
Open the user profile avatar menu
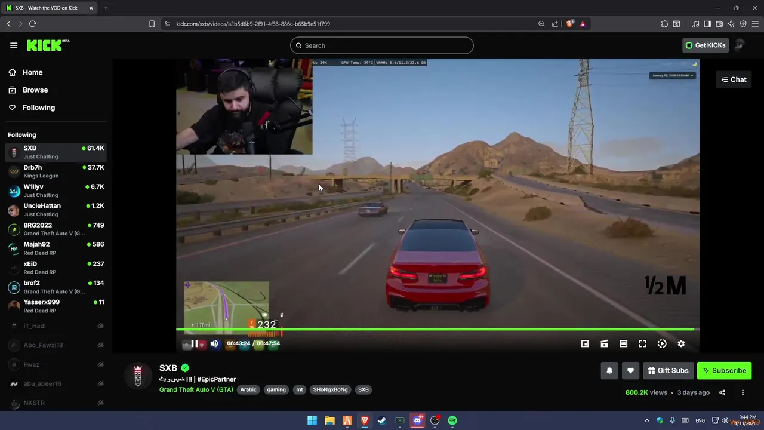click(739, 45)
